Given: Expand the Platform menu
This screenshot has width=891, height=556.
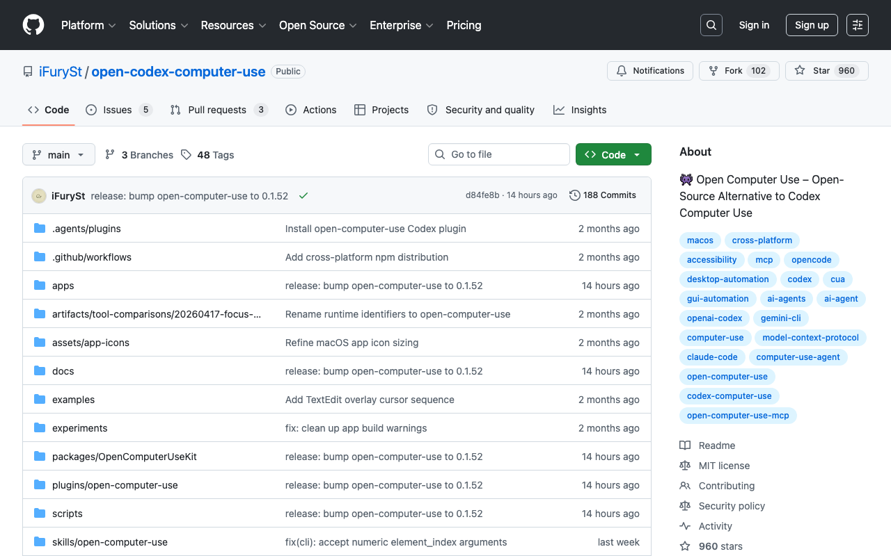Looking at the screenshot, I should (88, 25).
